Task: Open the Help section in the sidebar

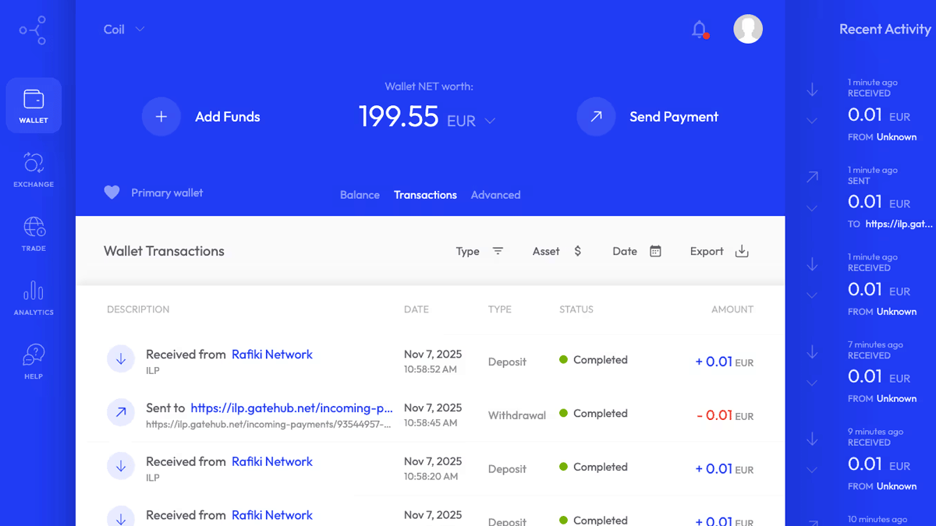Action: coord(34,358)
